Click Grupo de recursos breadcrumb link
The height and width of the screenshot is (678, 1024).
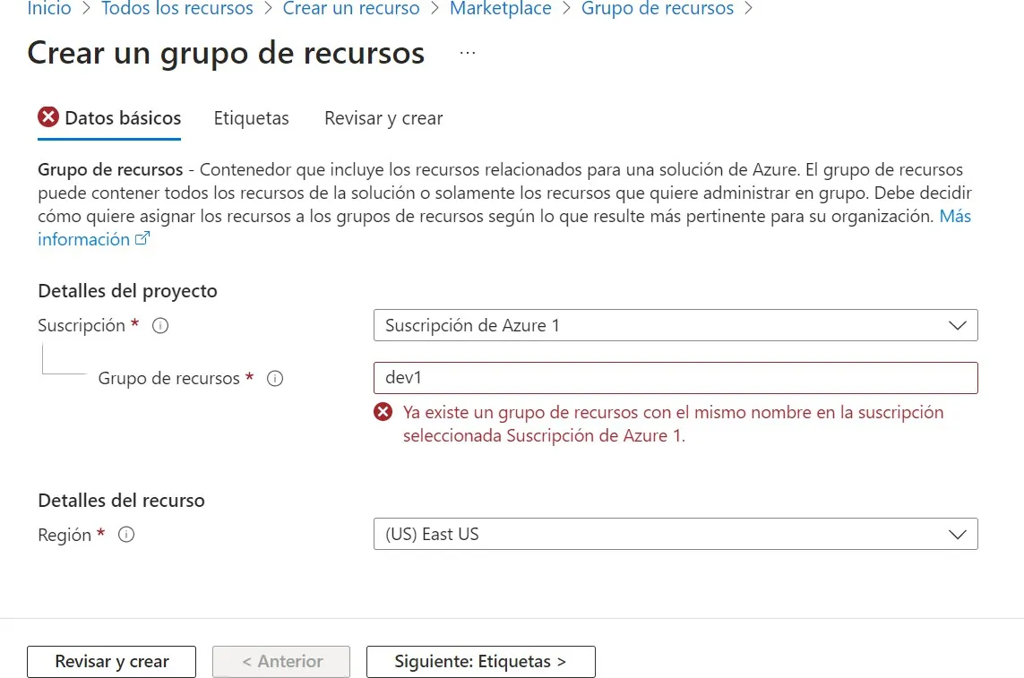(658, 9)
